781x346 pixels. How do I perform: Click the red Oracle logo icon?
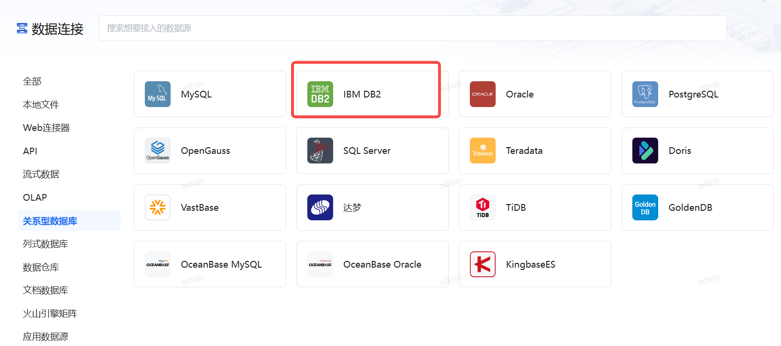[483, 94]
